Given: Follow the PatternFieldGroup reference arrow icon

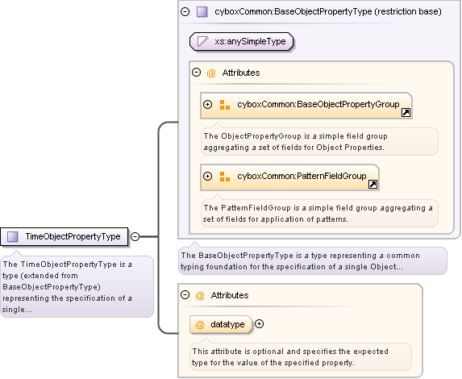Looking at the screenshot, I should click(373, 184).
